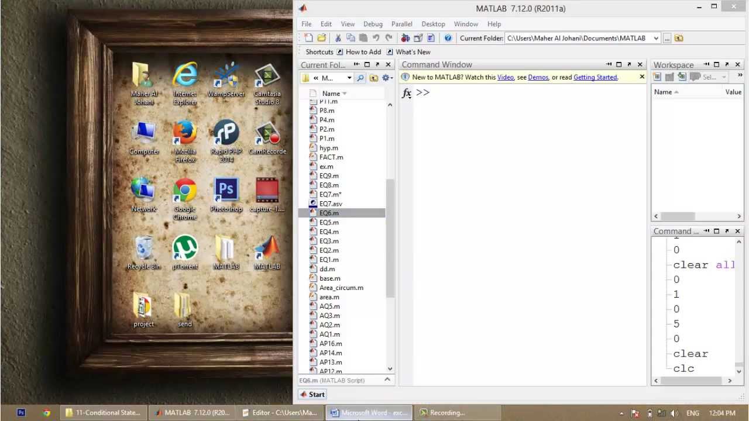Click the Chrome icon in the taskbar
The height and width of the screenshot is (421, 749).
point(46,412)
